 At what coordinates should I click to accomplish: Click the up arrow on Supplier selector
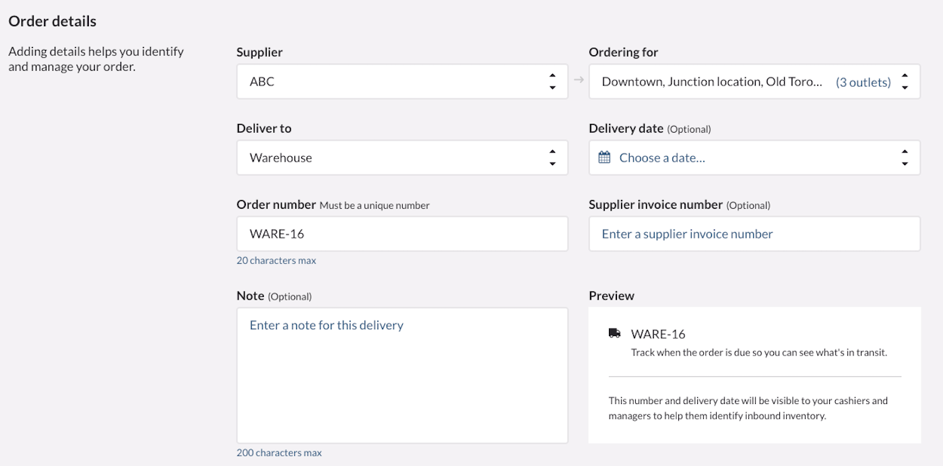point(552,76)
